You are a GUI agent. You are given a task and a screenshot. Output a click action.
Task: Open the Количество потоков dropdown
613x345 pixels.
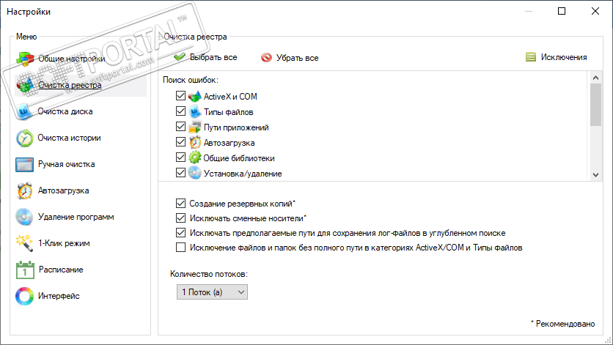coord(212,292)
